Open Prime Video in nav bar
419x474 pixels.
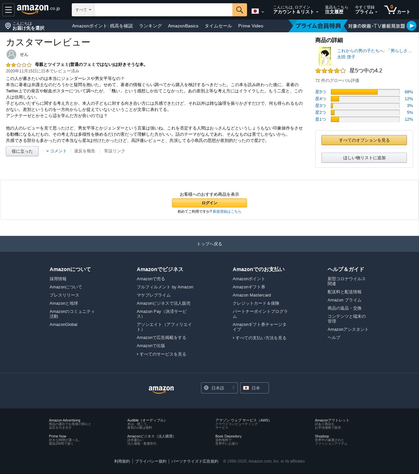click(x=251, y=26)
